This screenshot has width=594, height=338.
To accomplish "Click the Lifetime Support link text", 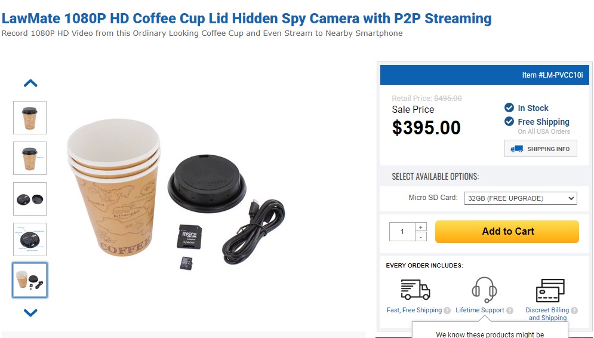I will [479, 310].
